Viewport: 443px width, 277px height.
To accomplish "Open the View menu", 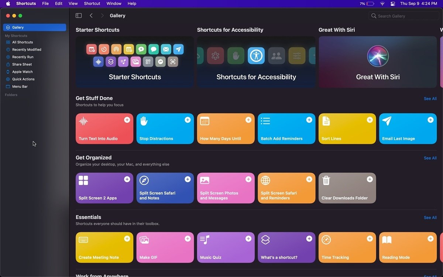I will pos(73,4).
